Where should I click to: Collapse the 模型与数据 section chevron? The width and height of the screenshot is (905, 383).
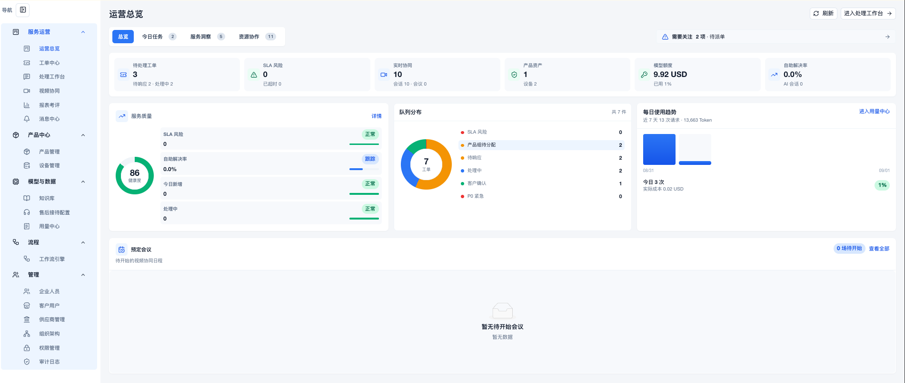coord(83,182)
